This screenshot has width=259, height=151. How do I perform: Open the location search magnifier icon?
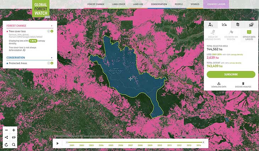click(x=14, y=145)
